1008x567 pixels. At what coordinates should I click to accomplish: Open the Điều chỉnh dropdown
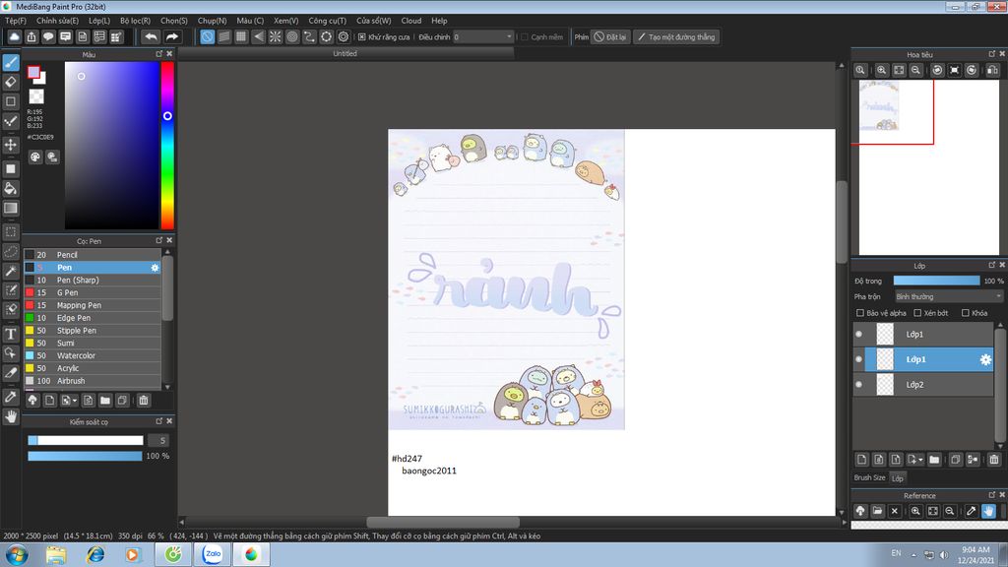[x=483, y=37]
